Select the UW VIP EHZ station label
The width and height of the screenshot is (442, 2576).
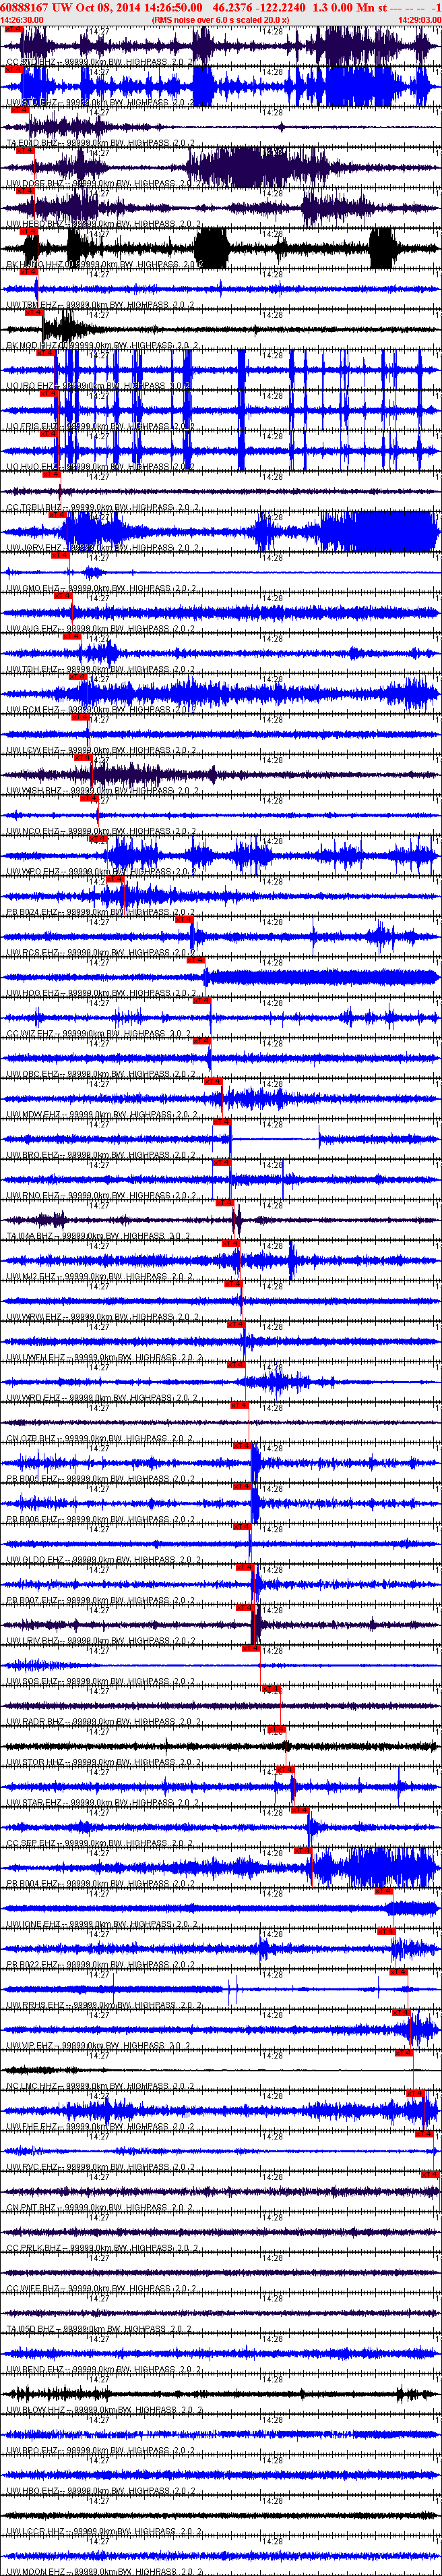[x=100, y=2047]
